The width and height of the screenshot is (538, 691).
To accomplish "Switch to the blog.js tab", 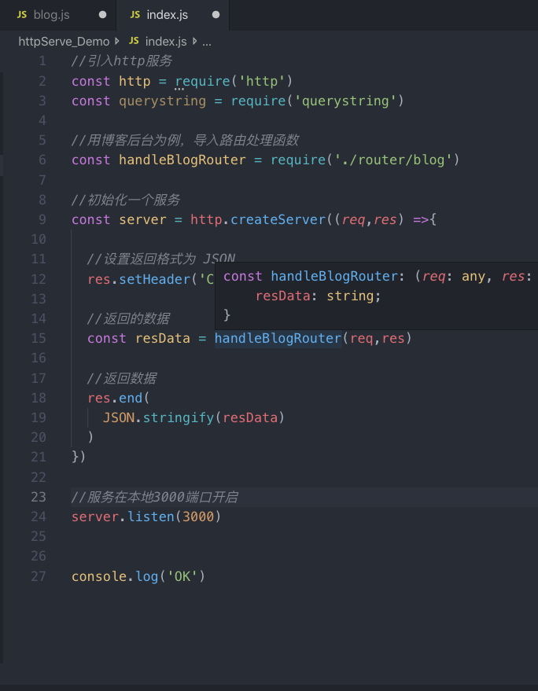I will click(x=57, y=15).
